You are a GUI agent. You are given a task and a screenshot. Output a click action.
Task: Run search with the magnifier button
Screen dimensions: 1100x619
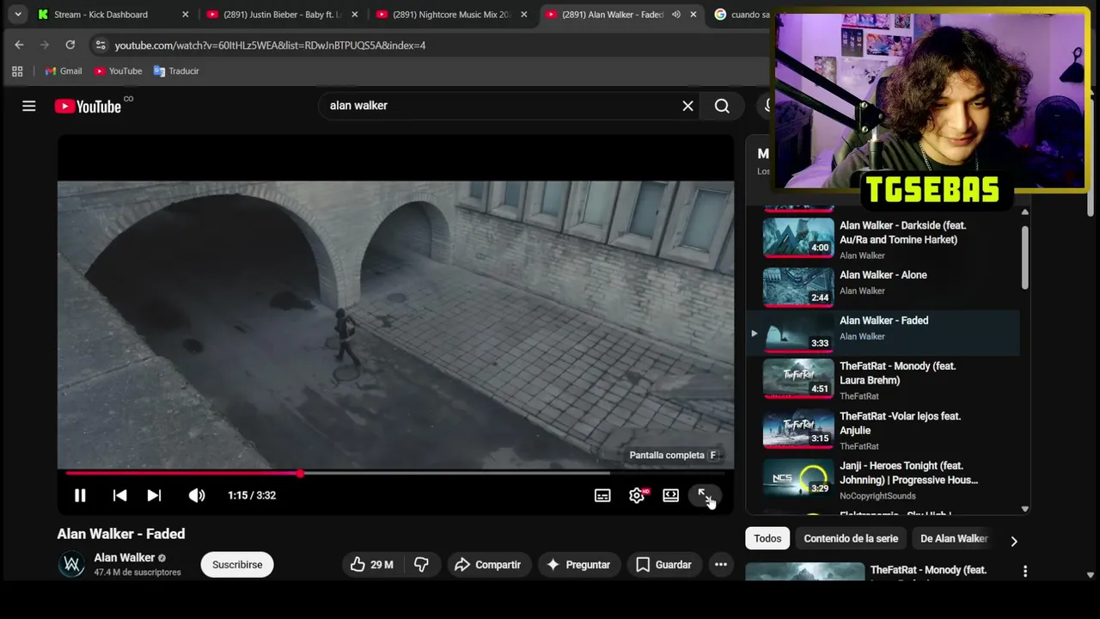coord(722,106)
